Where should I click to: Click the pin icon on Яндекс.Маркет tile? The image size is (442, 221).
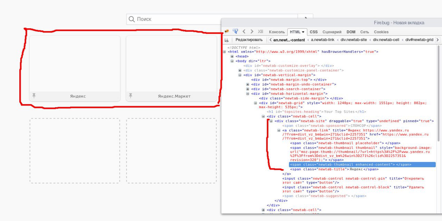pos(131,96)
